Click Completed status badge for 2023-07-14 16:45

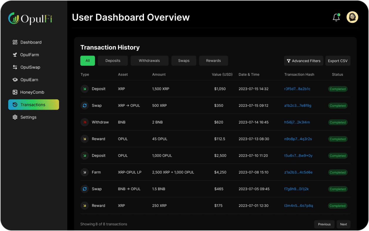pyautogui.click(x=338, y=122)
